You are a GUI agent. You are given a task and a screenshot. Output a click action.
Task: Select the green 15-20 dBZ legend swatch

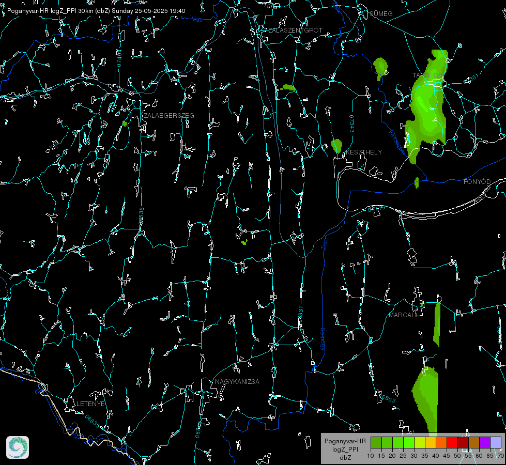point(387,442)
